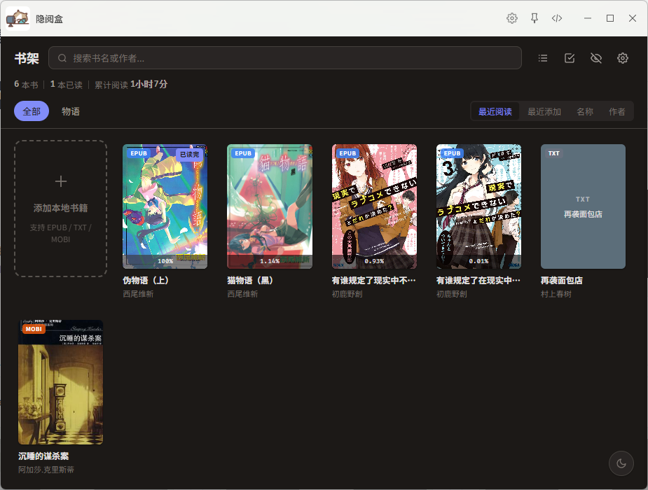Select the 物语 category tab
The width and height of the screenshot is (648, 490).
pyautogui.click(x=71, y=111)
